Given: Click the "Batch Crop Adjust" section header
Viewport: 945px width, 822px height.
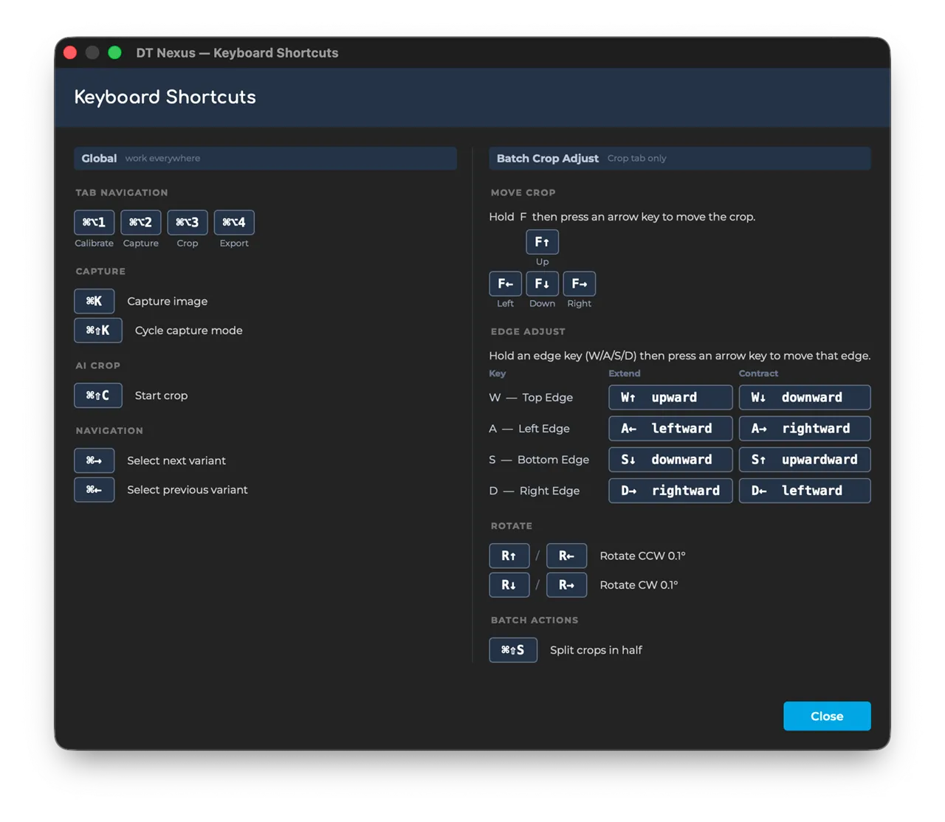Looking at the screenshot, I should pyautogui.click(x=680, y=159).
